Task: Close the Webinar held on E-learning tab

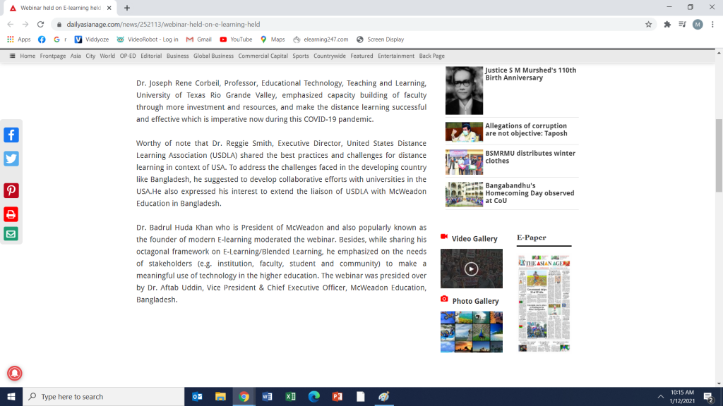Action: click(x=109, y=8)
